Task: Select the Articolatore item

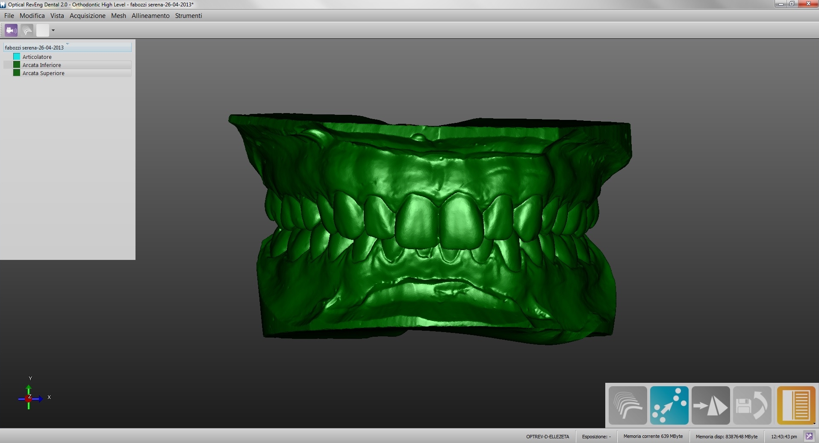Action: [37, 57]
